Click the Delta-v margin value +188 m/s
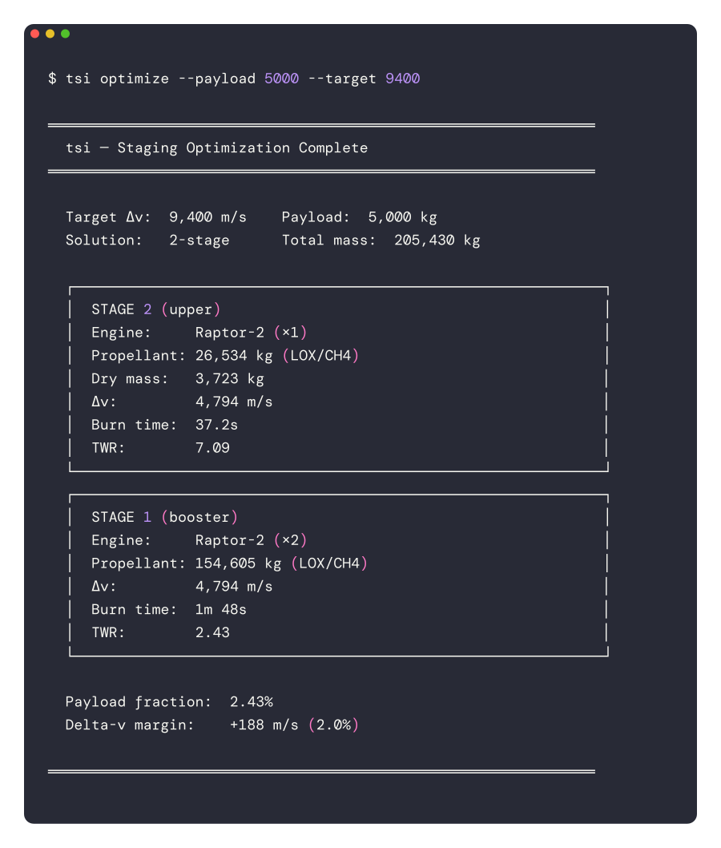Image resolution: width=721 pixels, height=848 pixels. pos(264,725)
